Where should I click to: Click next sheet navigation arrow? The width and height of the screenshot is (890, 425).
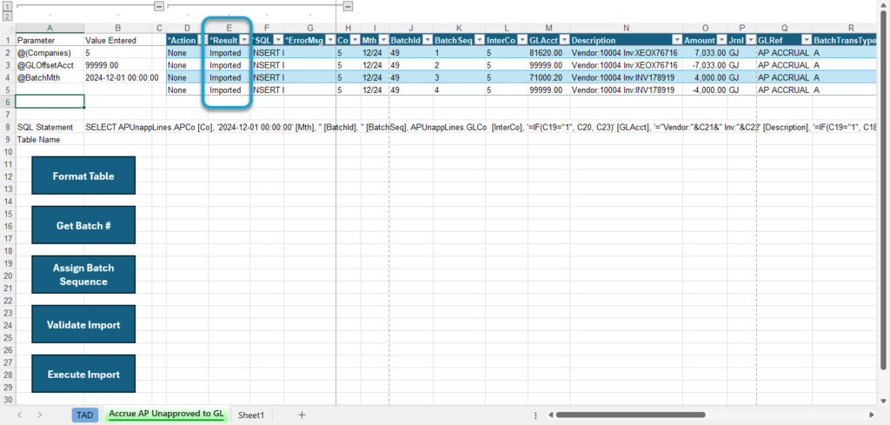pos(39,415)
